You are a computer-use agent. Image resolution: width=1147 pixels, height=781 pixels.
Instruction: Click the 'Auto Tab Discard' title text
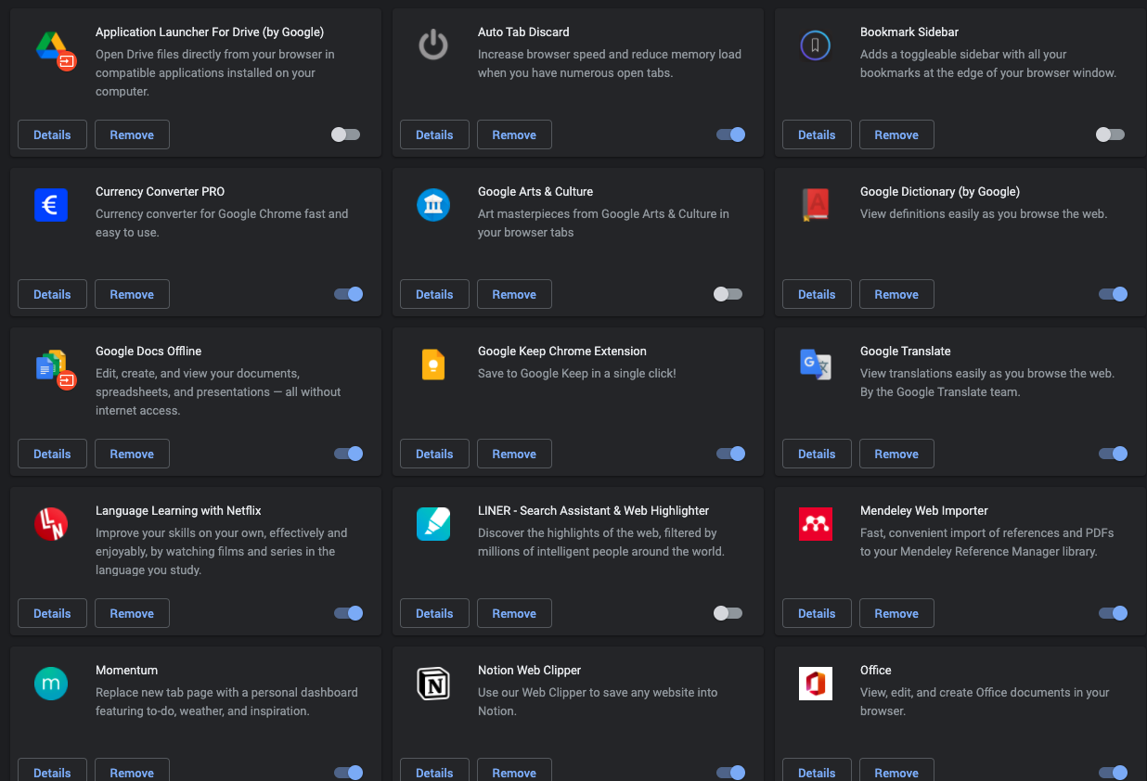coord(523,32)
